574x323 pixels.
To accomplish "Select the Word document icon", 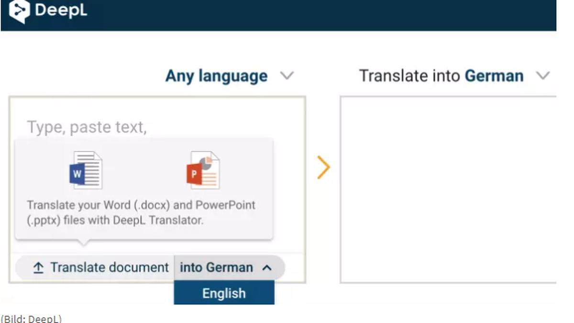I will (x=86, y=170).
